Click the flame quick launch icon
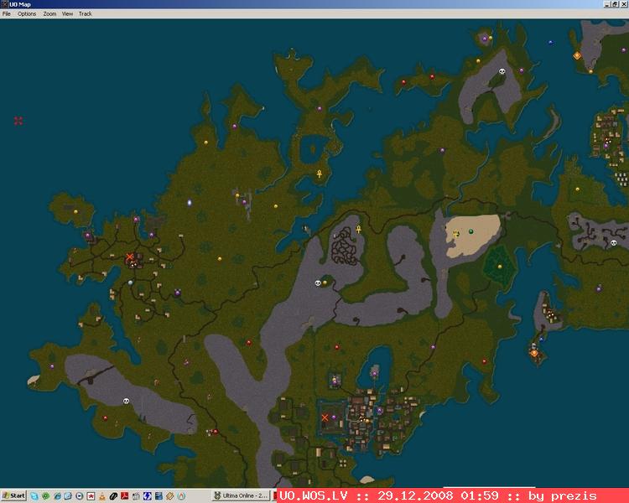This screenshot has width=629, height=503. [x=181, y=496]
